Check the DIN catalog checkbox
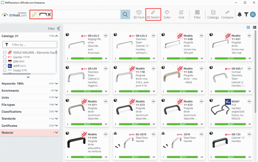Screen dimensions: 258x162 click(5, 61)
